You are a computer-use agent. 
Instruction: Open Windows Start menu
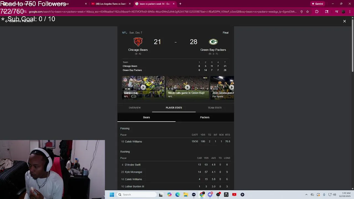pyautogui.click(x=112, y=195)
